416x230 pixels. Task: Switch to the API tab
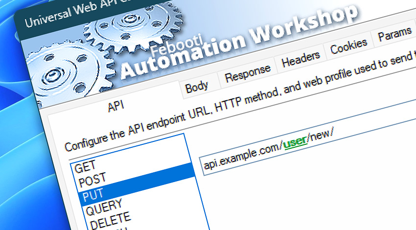pyautogui.click(x=116, y=106)
